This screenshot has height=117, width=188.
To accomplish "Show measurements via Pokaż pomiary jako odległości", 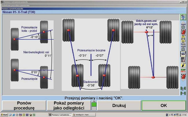I will pos(69,105).
